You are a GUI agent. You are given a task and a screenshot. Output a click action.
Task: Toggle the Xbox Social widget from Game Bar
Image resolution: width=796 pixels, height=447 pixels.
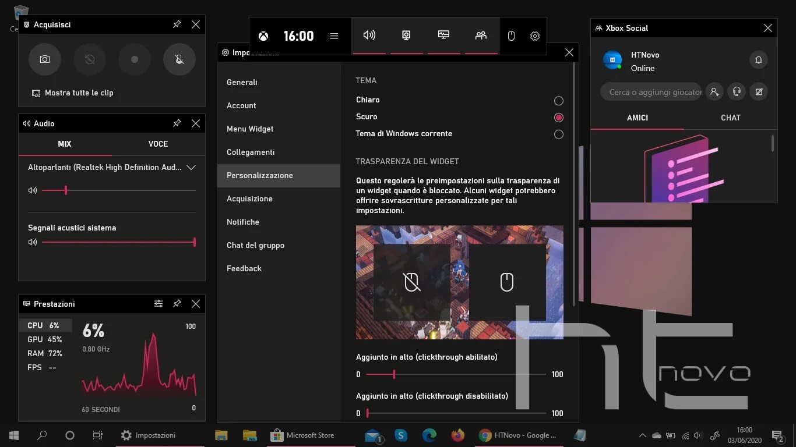481,36
